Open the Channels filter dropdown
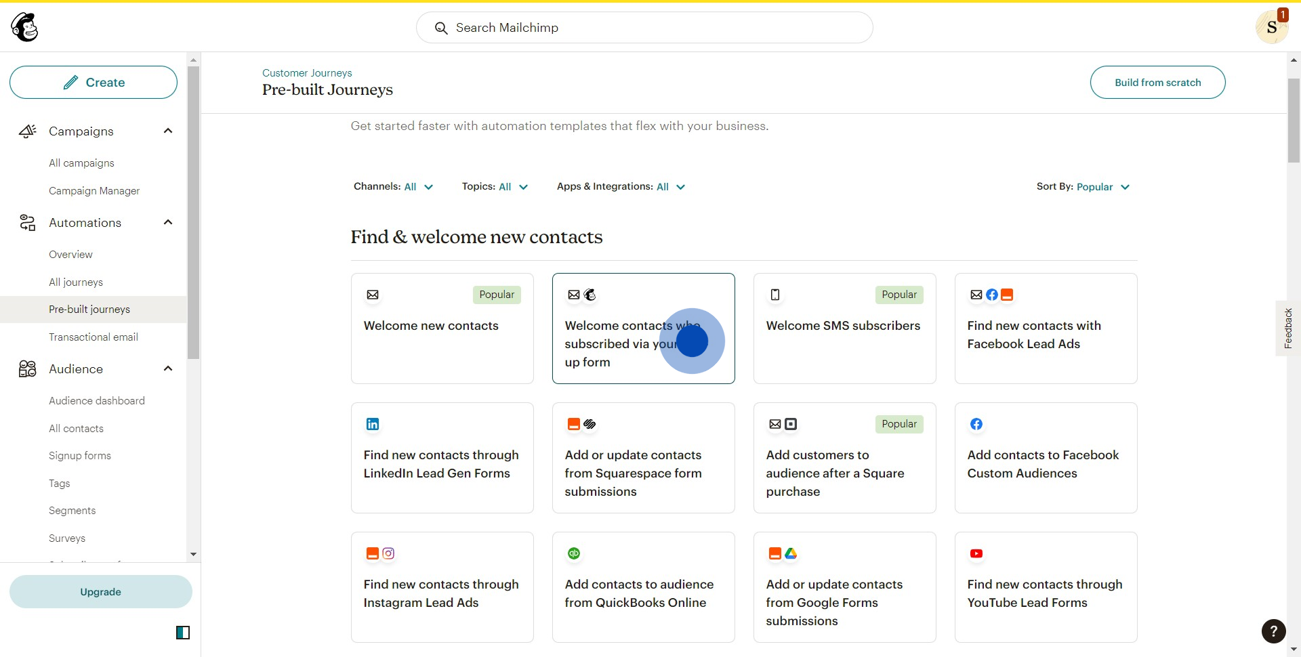The height and width of the screenshot is (657, 1301). click(x=394, y=187)
